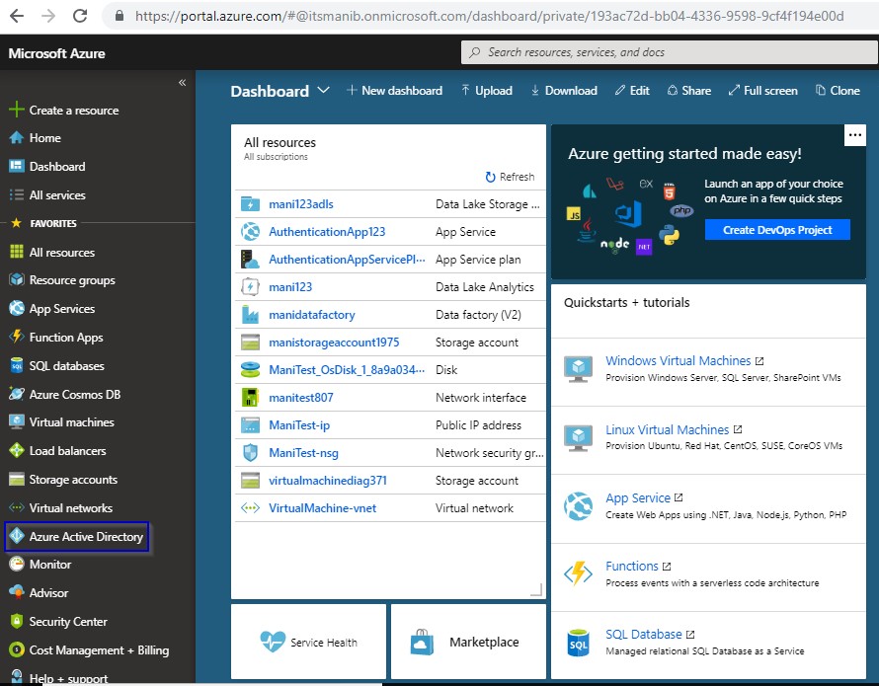879x686 pixels.
Task: Click the Virtual machines monitor icon in sidebar
Action: pyautogui.click(x=17, y=422)
